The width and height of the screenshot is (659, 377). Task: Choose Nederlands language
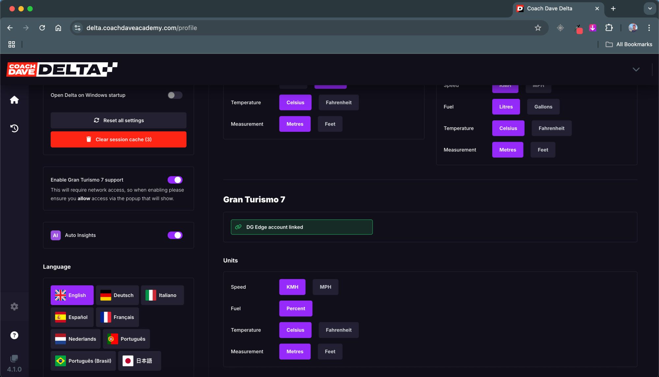75,339
